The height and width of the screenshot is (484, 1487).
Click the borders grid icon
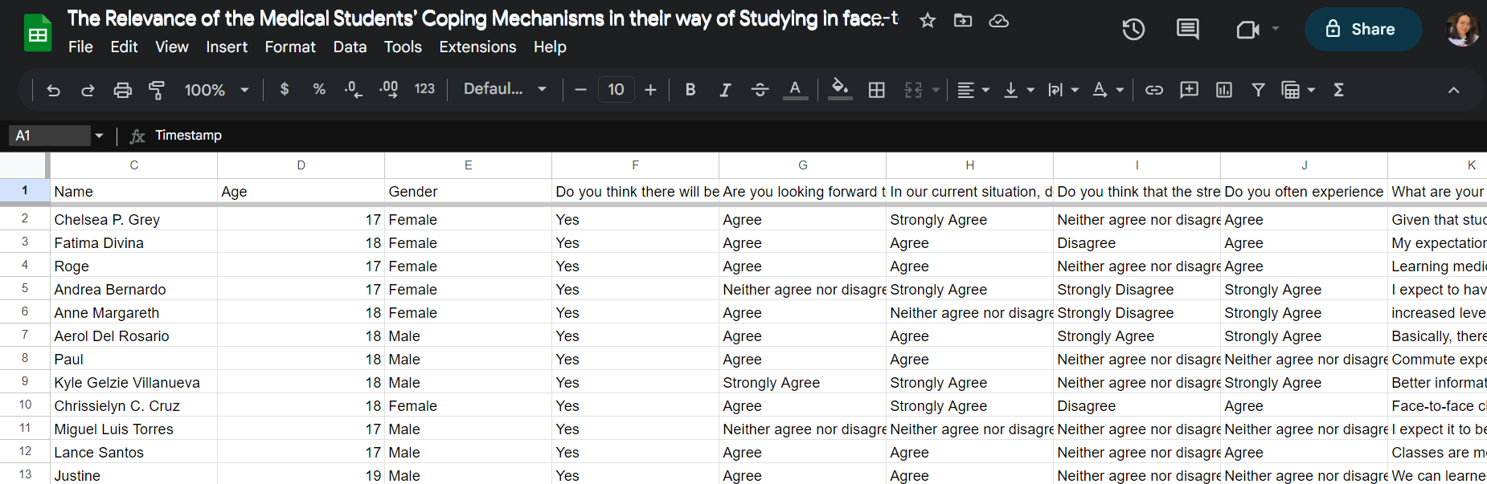pos(876,90)
